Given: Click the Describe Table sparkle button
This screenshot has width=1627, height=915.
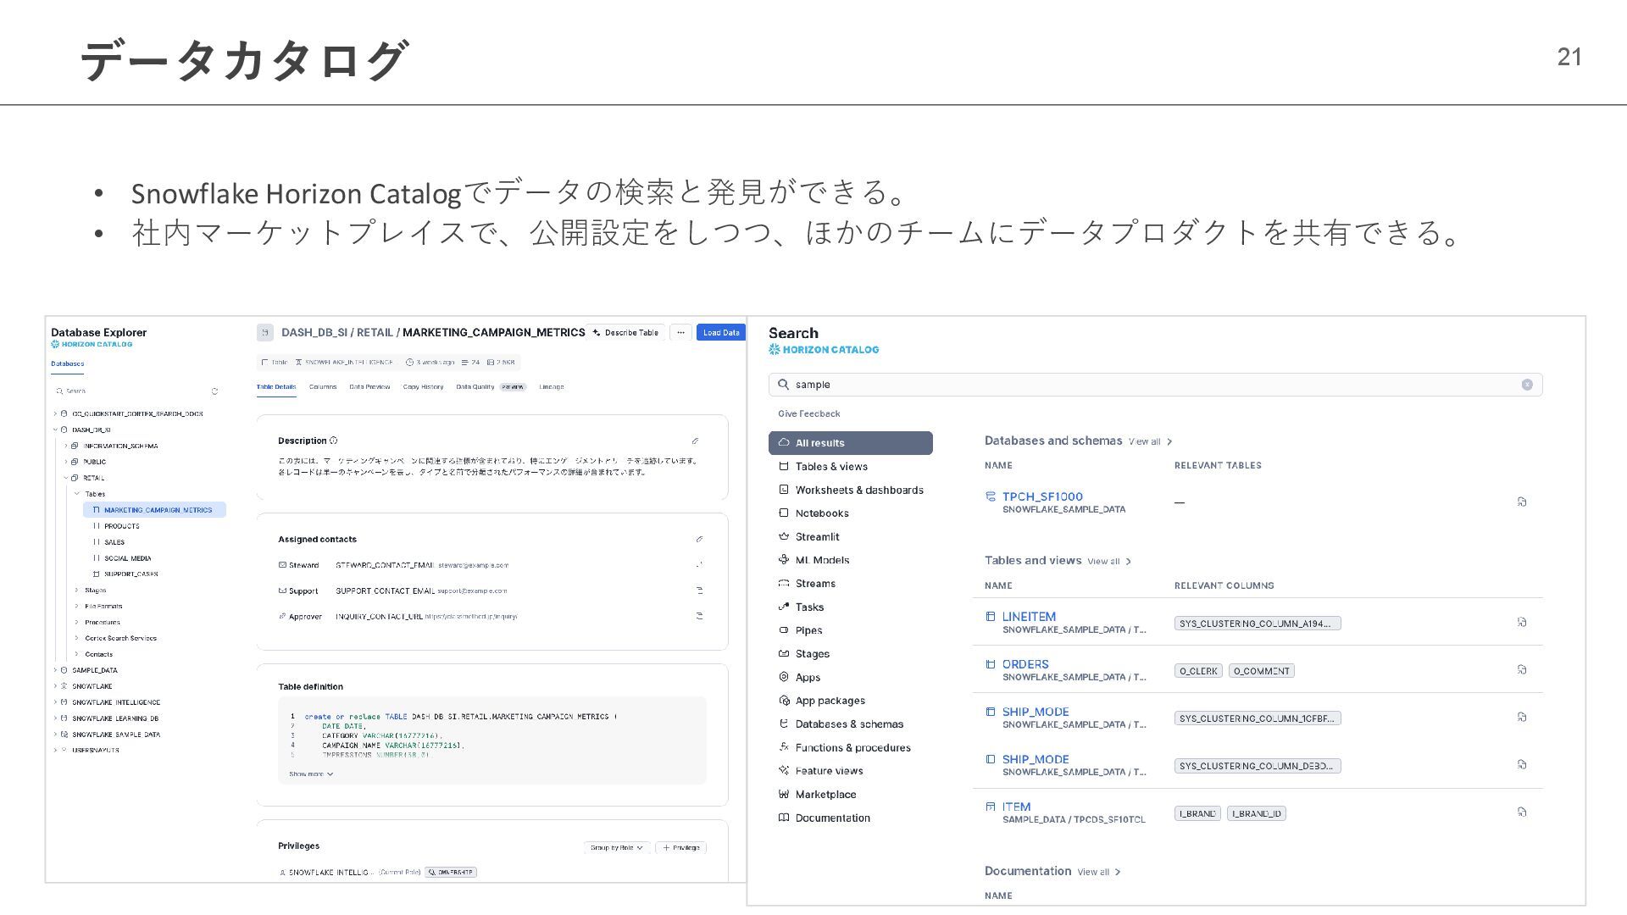Looking at the screenshot, I should [x=626, y=333].
